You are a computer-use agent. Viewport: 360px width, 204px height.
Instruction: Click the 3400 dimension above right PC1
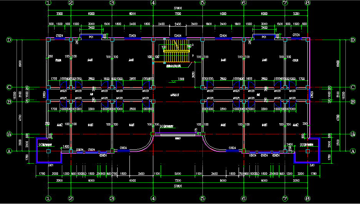coord(264,28)
